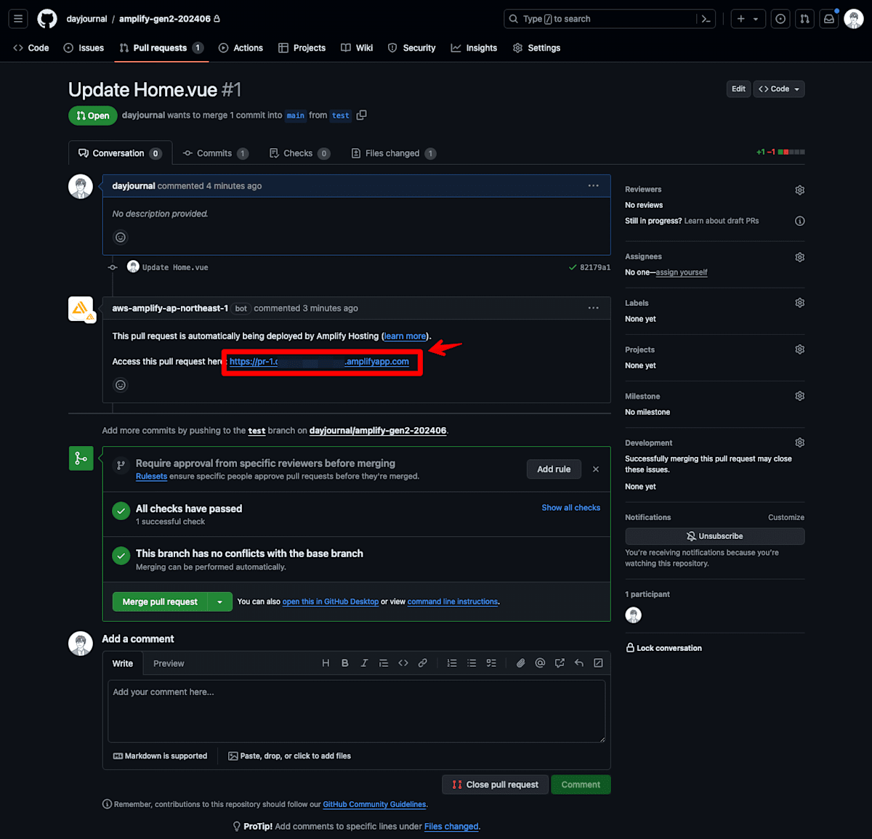Open the participant avatar in sidebar
The height and width of the screenshot is (839, 872).
click(634, 615)
